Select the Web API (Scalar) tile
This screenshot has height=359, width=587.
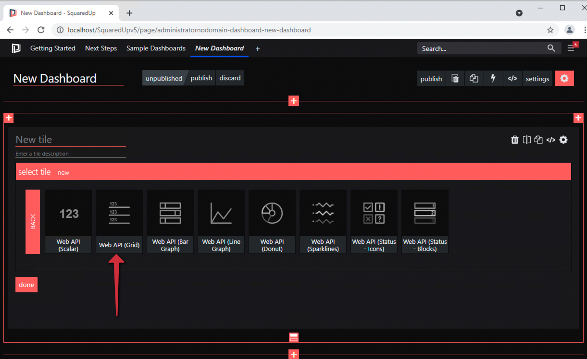click(x=68, y=221)
